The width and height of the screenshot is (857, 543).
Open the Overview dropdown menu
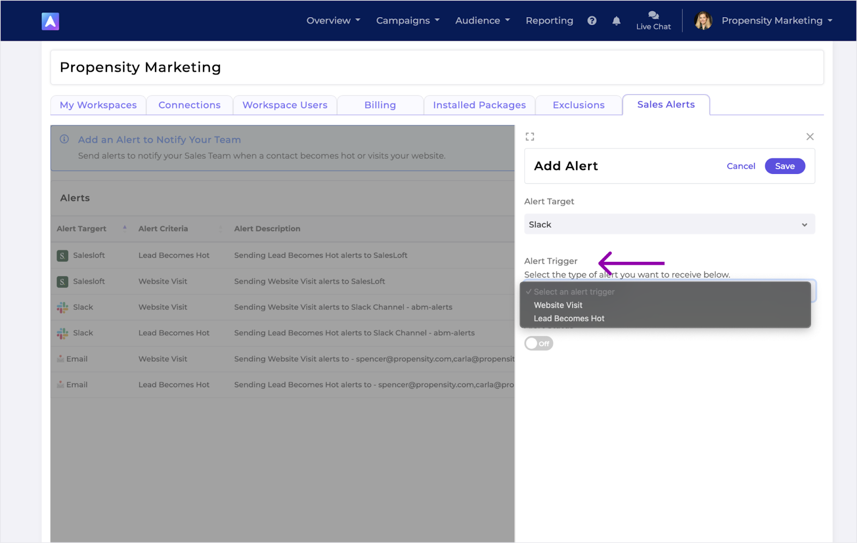click(x=333, y=21)
